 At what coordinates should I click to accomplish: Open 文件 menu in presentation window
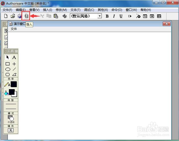(x=14, y=29)
